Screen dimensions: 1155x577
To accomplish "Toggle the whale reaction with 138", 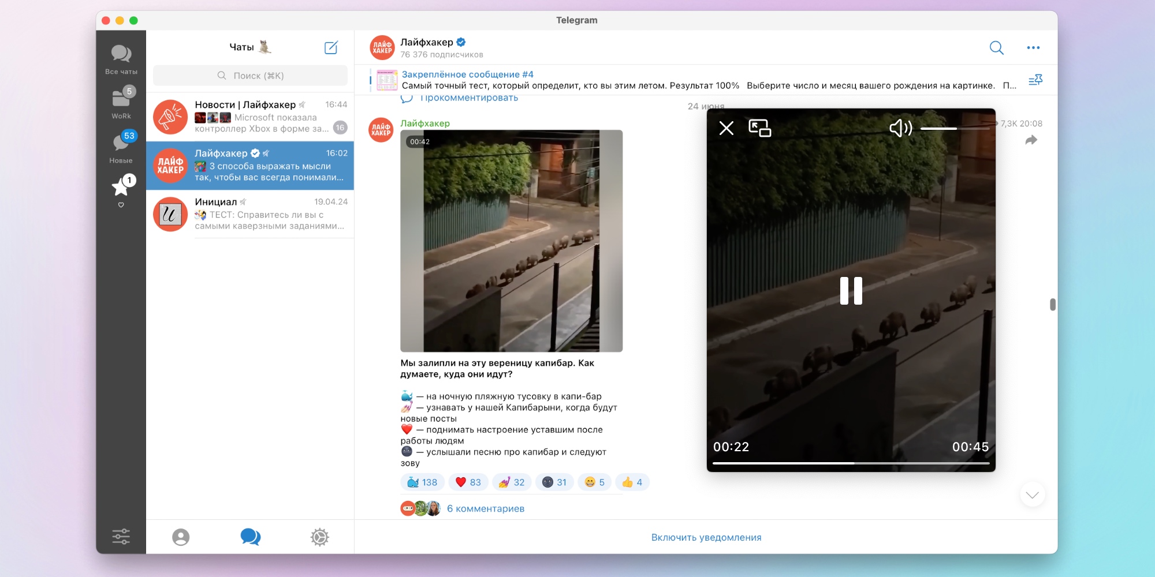I will 422,482.
